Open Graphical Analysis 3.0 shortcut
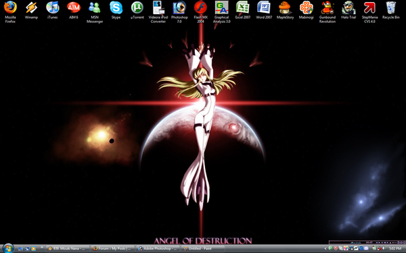 point(222,12)
